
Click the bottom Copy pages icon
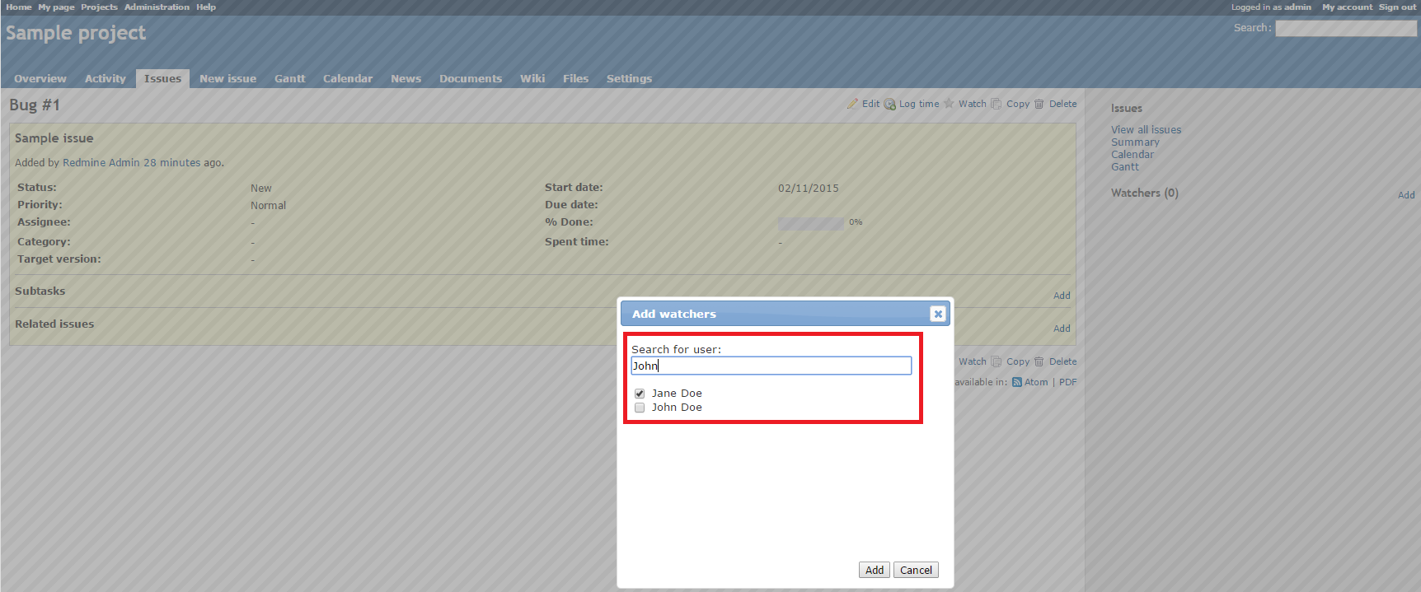997,361
